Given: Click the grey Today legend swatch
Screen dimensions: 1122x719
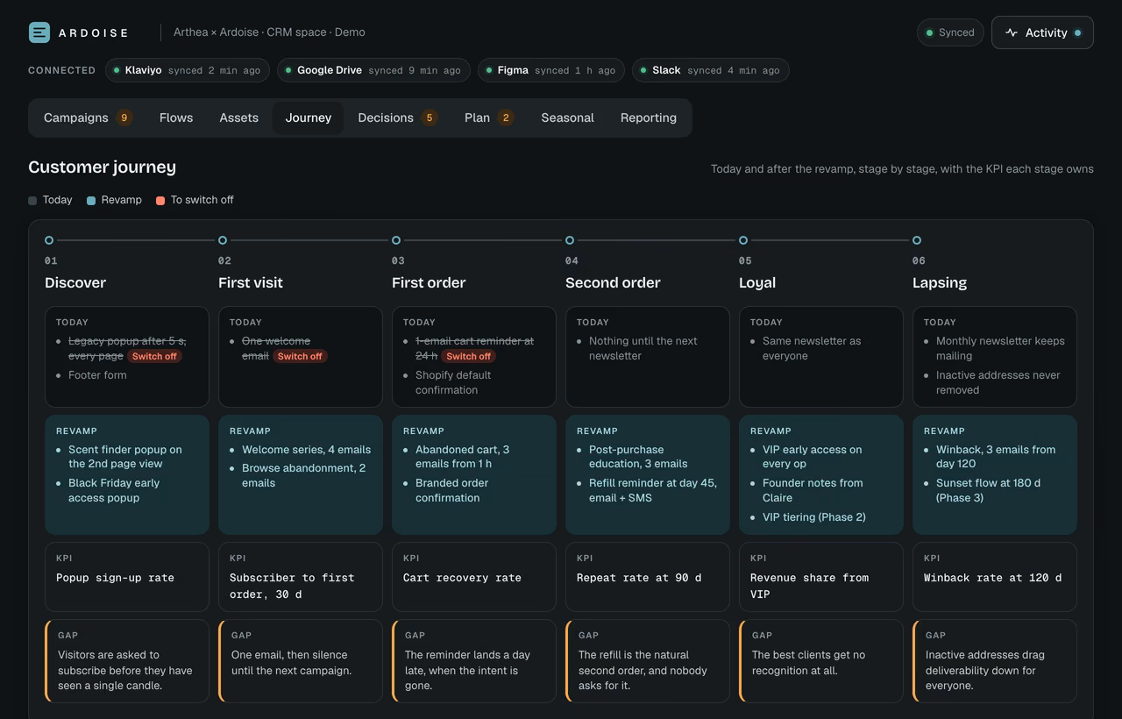Looking at the screenshot, I should pyautogui.click(x=32, y=201).
